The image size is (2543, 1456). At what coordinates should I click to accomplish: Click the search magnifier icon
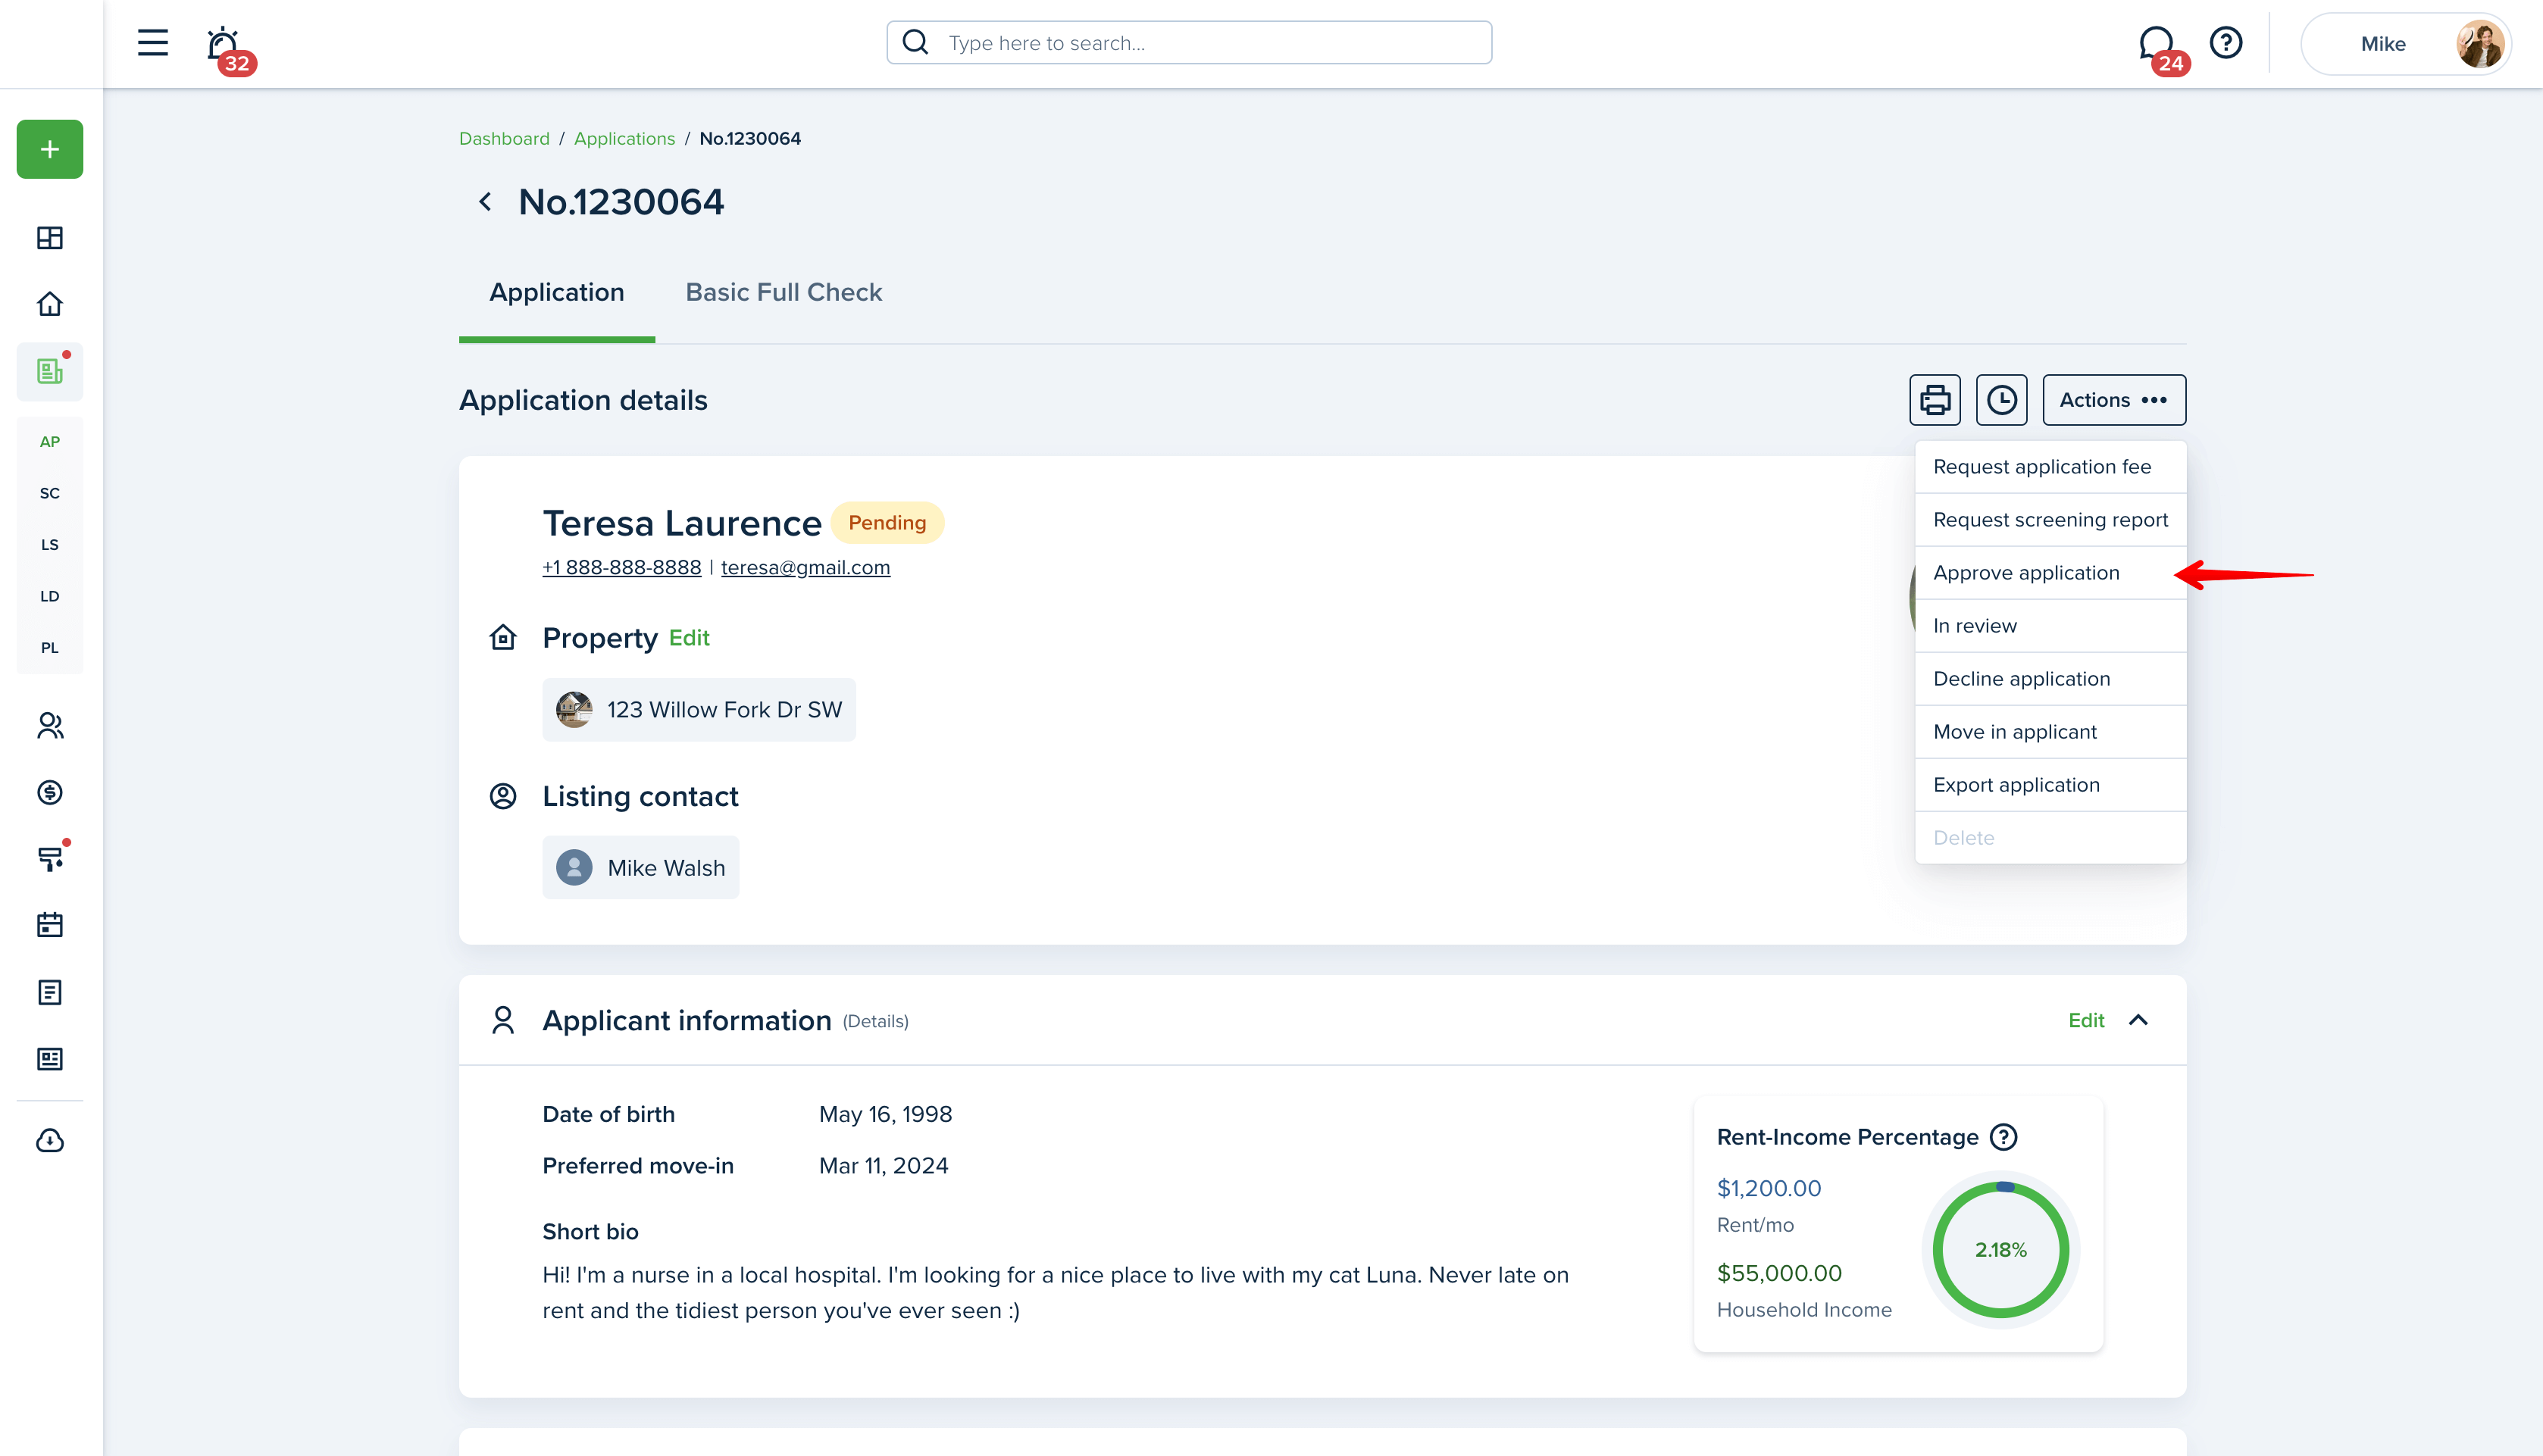tap(916, 42)
